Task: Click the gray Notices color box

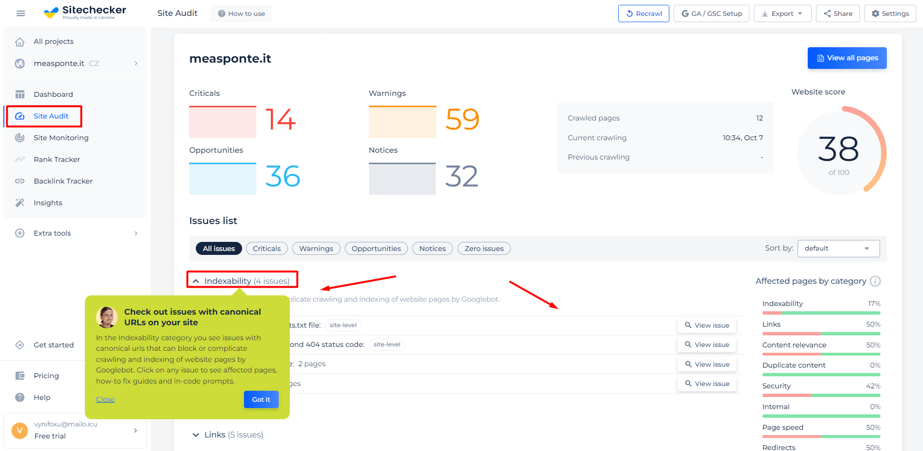Action: coord(402,179)
